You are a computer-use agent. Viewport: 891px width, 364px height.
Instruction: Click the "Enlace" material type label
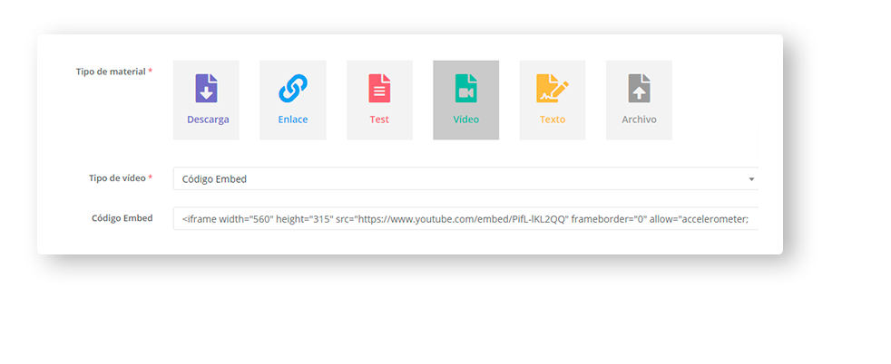(292, 120)
